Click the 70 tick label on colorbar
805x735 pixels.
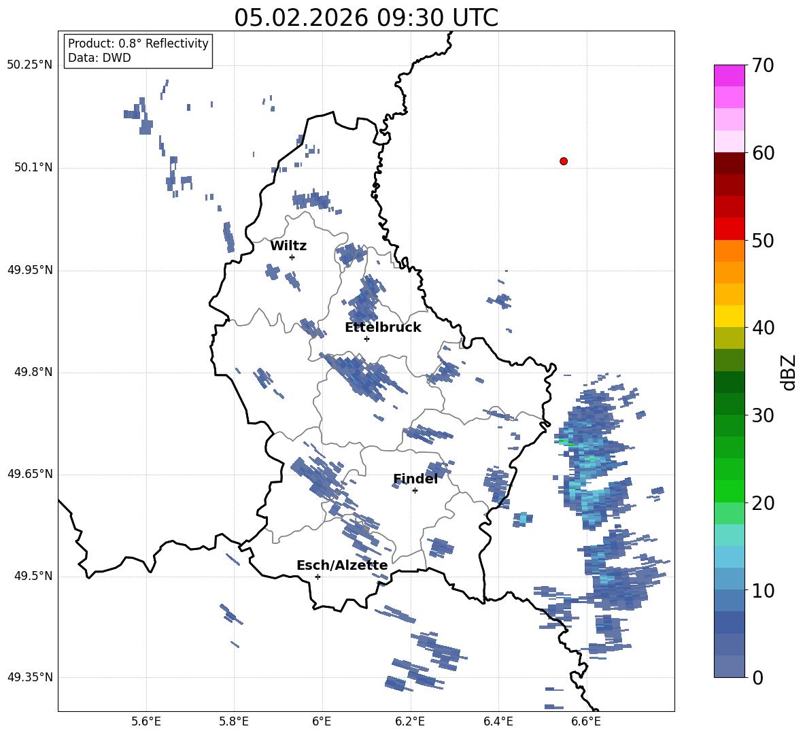(763, 66)
